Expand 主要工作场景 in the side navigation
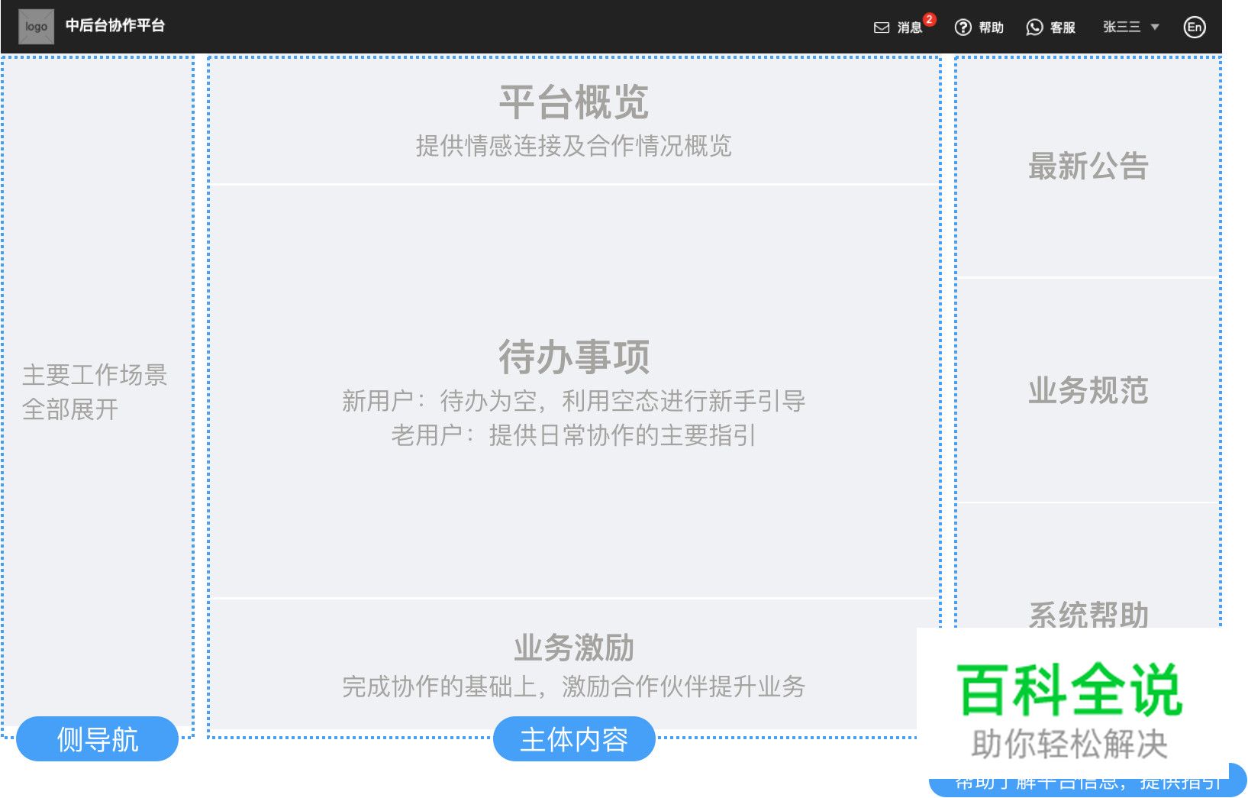Viewport: 1248px width, 798px height. [96, 375]
